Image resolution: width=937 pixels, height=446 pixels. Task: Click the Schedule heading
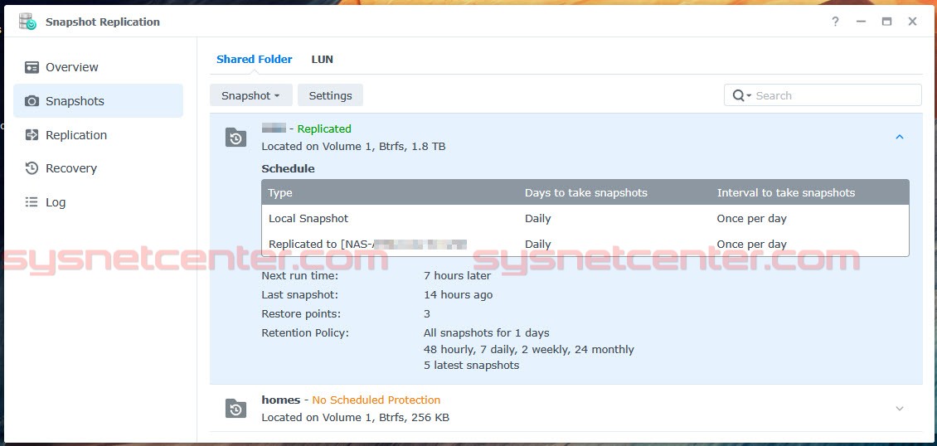[288, 169]
